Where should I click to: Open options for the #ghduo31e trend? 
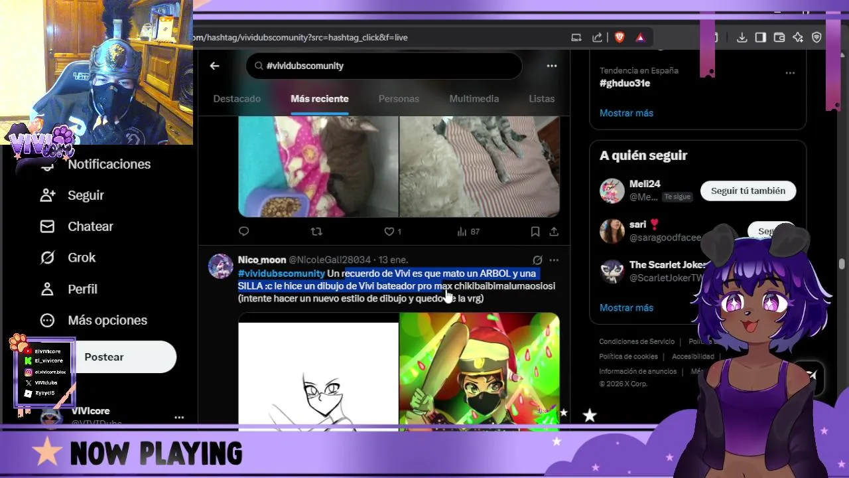(x=790, y=73)
